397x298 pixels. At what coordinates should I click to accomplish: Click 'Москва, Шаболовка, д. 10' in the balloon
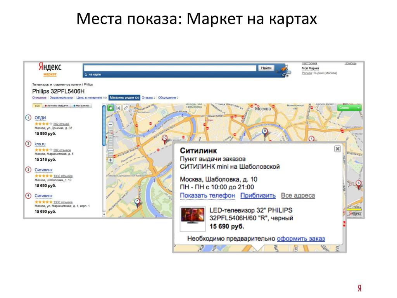(x=219, y=179)
